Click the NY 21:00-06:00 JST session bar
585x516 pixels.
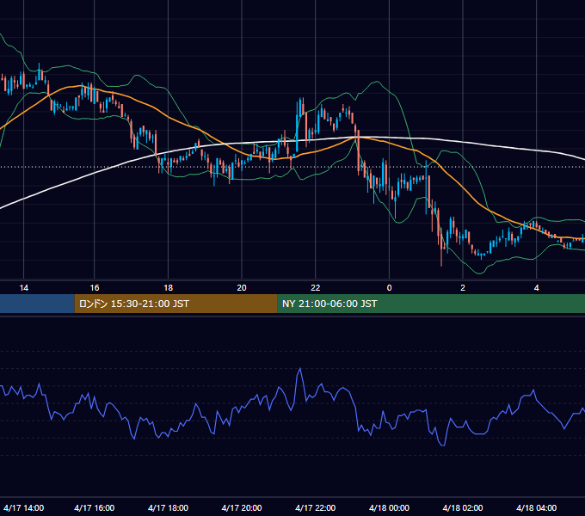click(431, 304)
